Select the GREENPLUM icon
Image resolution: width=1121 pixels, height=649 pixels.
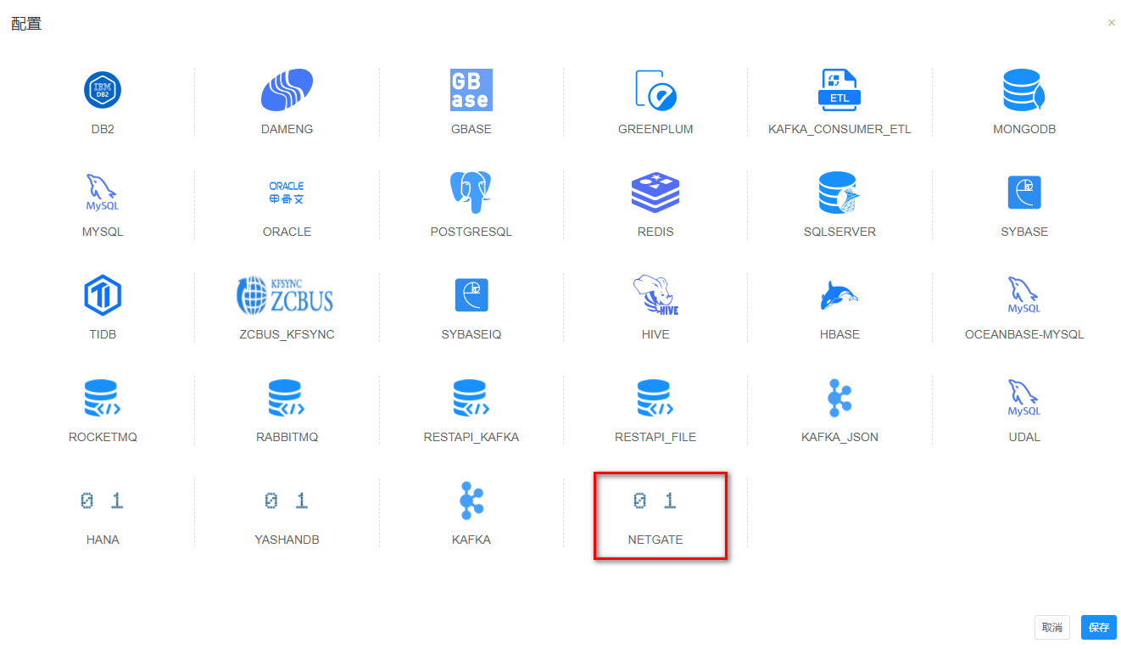[655, 91]
